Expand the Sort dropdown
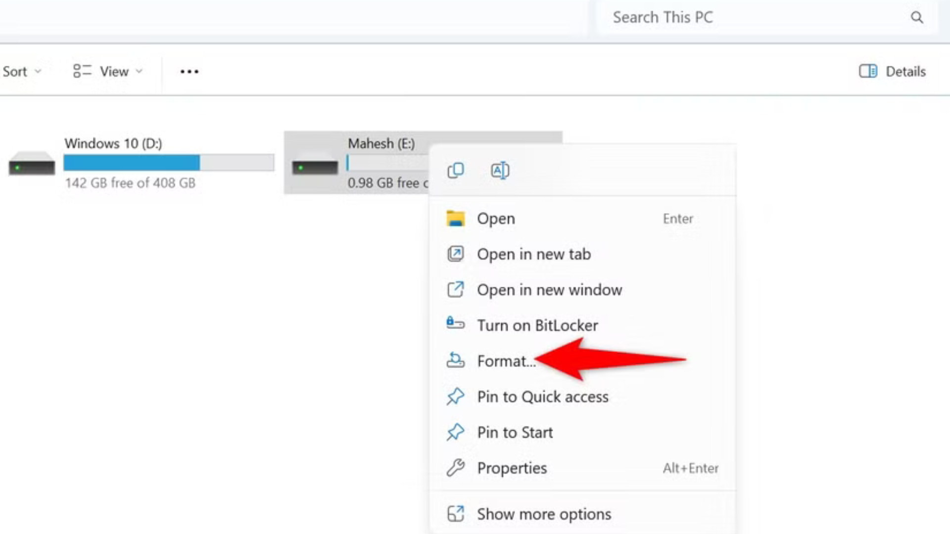950x534 pixels. 22,72
